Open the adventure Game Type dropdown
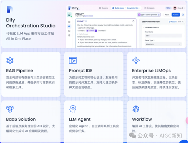188x143 pixels. pos(163,44)
